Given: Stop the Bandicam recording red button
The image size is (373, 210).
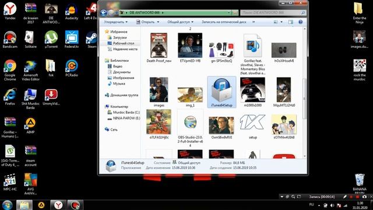Looking at the screenshot, I should pyautogui.click(x=357, y=197).
